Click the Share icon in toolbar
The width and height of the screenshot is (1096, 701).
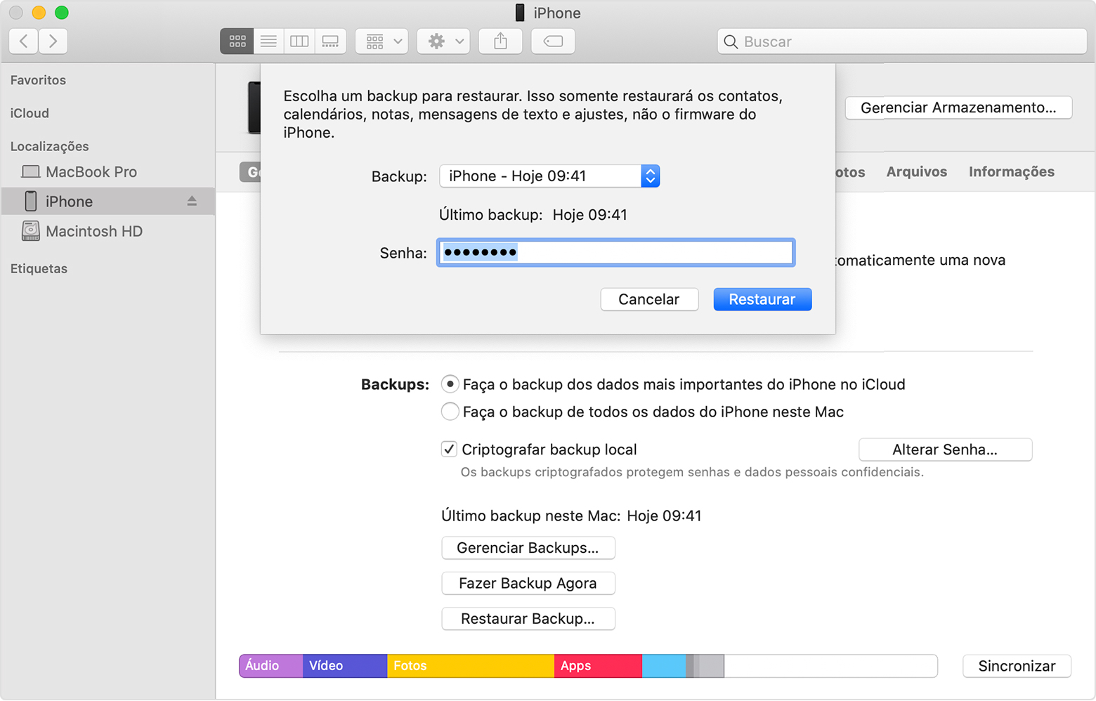pyautogui.click(x=500, y=41)
